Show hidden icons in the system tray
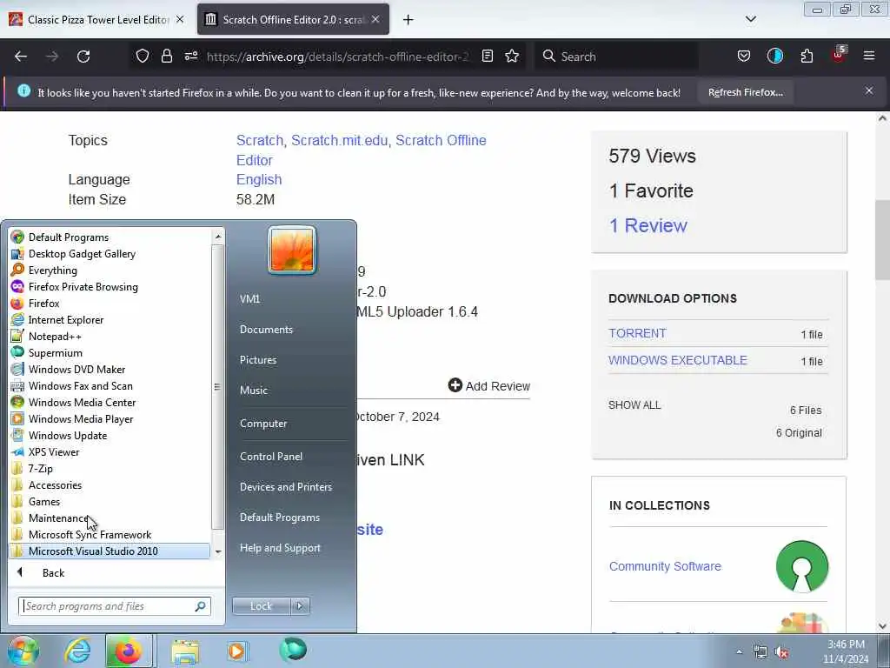The image size is (890, 668). pos(739,652)
